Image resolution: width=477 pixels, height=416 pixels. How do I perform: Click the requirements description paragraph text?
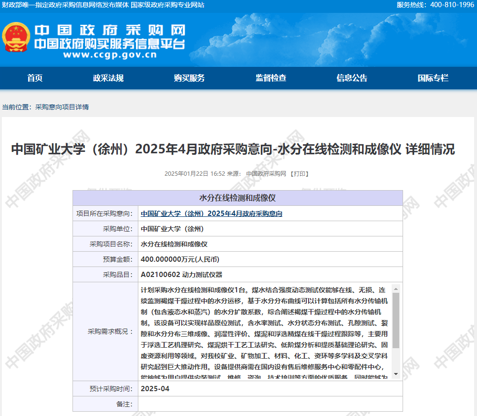[264, 332]
